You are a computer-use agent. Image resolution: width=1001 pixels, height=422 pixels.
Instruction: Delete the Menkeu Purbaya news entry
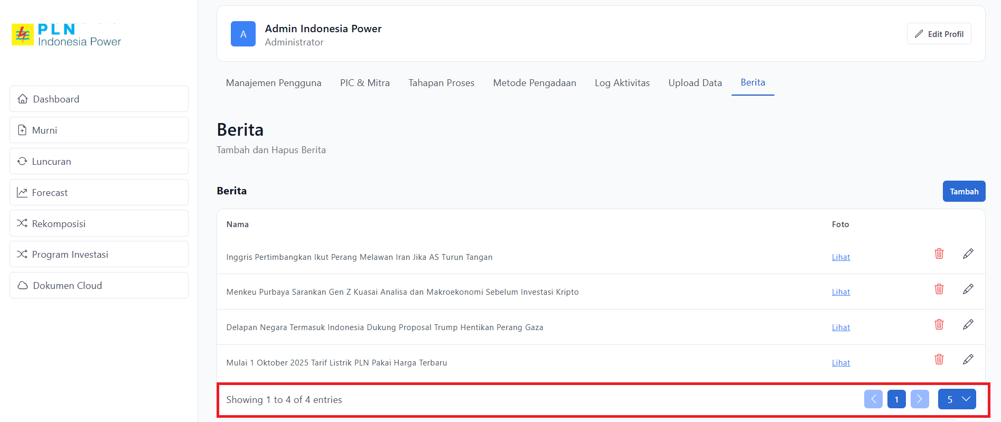[939, 289]
